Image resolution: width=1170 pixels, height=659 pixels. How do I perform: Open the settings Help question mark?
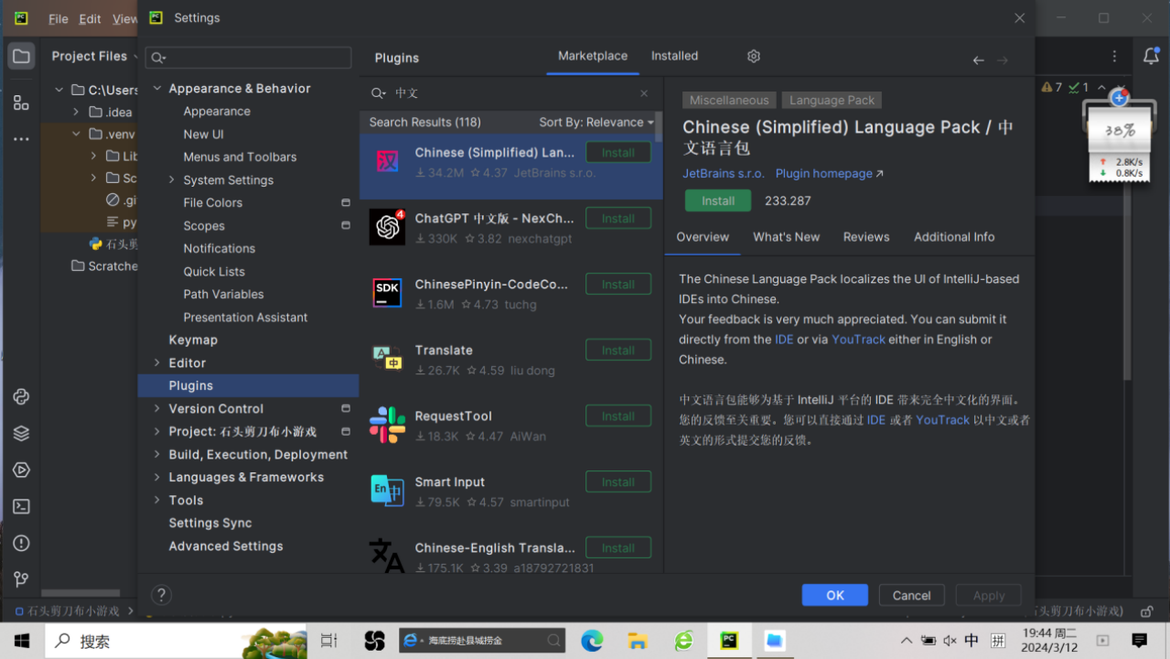pos(161,596)
